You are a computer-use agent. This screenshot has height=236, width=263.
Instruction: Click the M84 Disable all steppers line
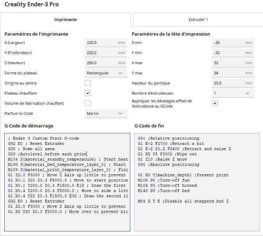coord(183,201)
